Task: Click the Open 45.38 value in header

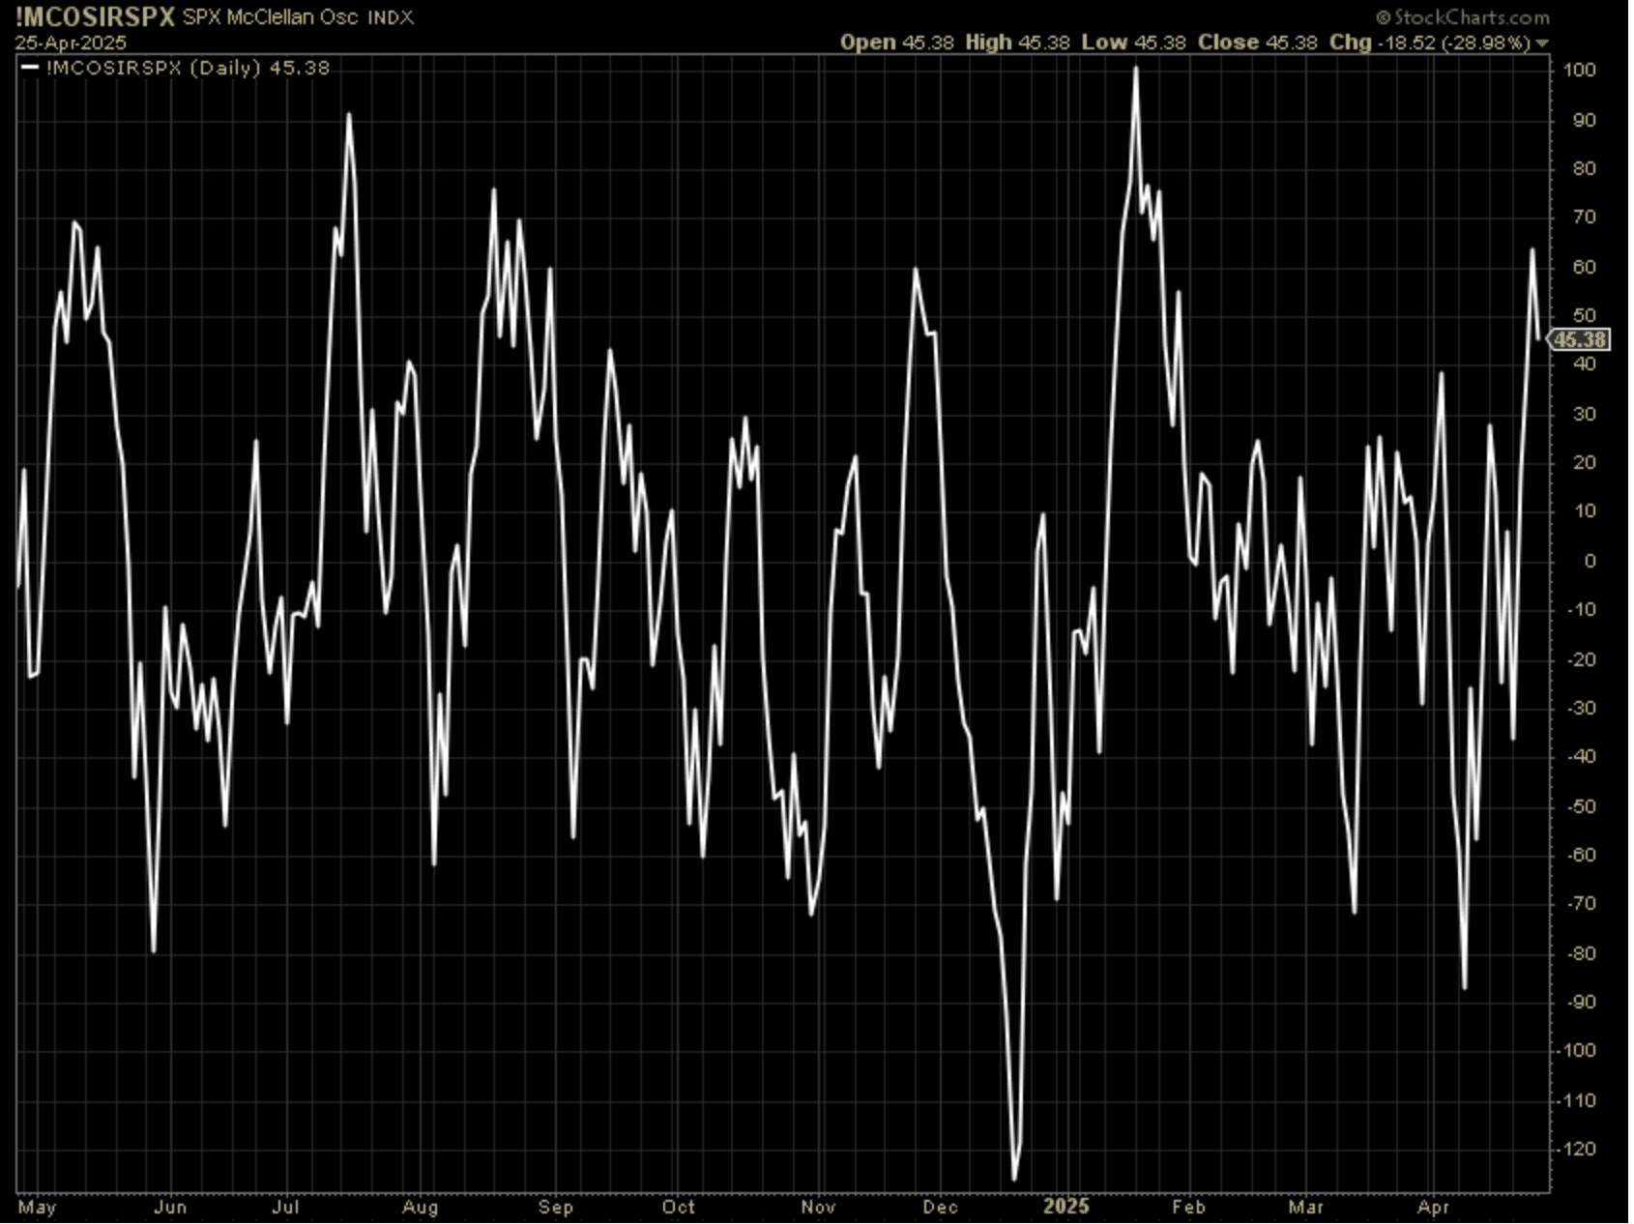Action: (896, 43)
